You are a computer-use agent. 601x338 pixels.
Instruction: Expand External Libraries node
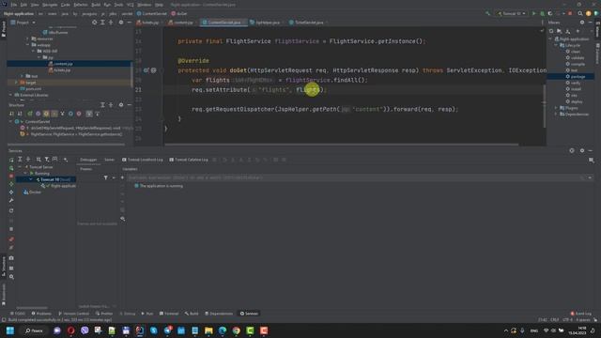click(10, 95)
